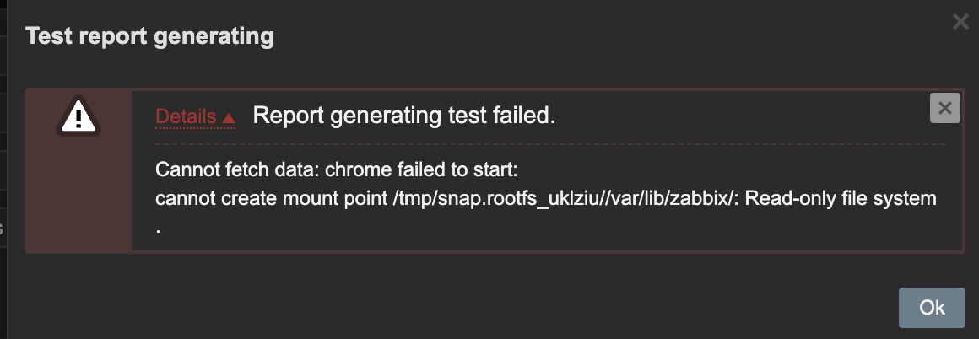This screenshot has width=979, height=339.
Task: Click empty header area right of title
Action: pyautogui.click(x=591, y=37)
